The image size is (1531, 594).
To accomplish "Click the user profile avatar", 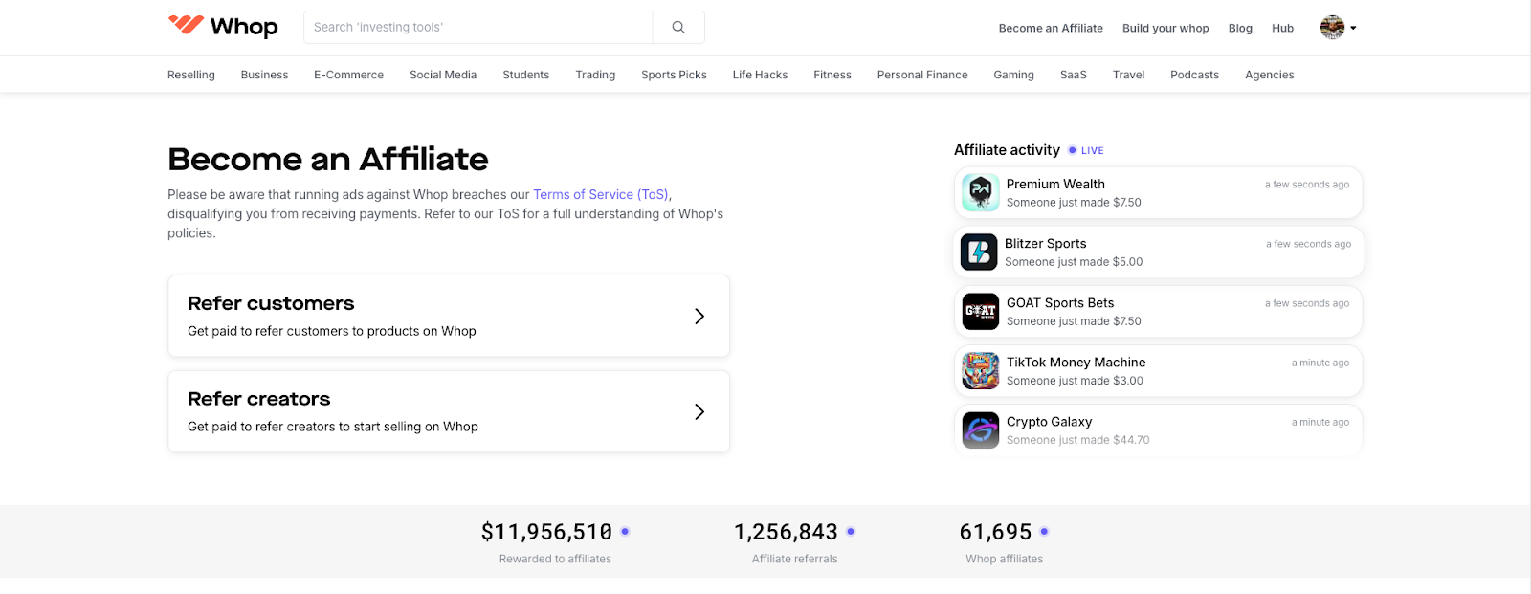I will [x=1332, y=28].
